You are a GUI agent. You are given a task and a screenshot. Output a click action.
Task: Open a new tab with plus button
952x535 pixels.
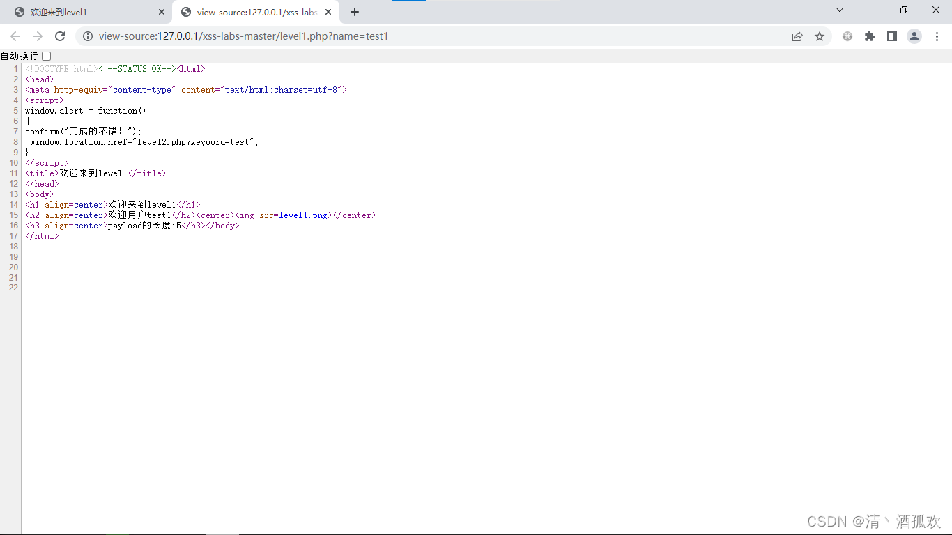pyautogui.click(x=355, y=12)
